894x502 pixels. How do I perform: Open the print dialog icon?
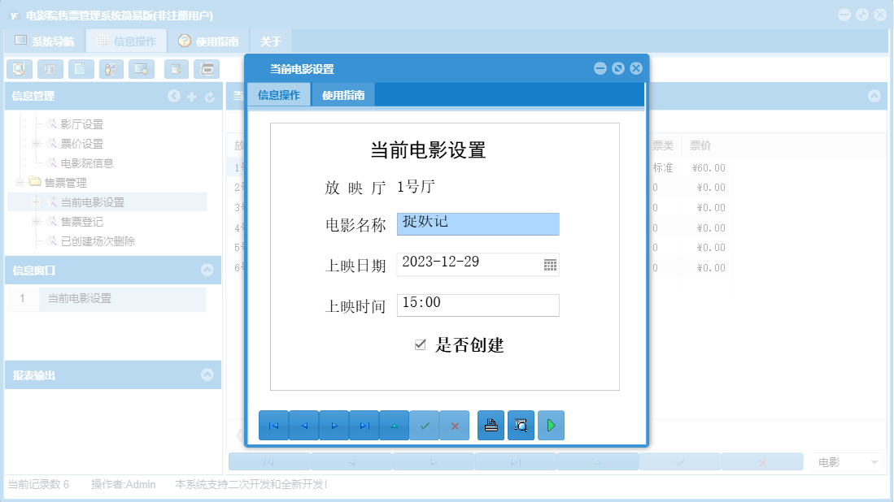(491, 425)
